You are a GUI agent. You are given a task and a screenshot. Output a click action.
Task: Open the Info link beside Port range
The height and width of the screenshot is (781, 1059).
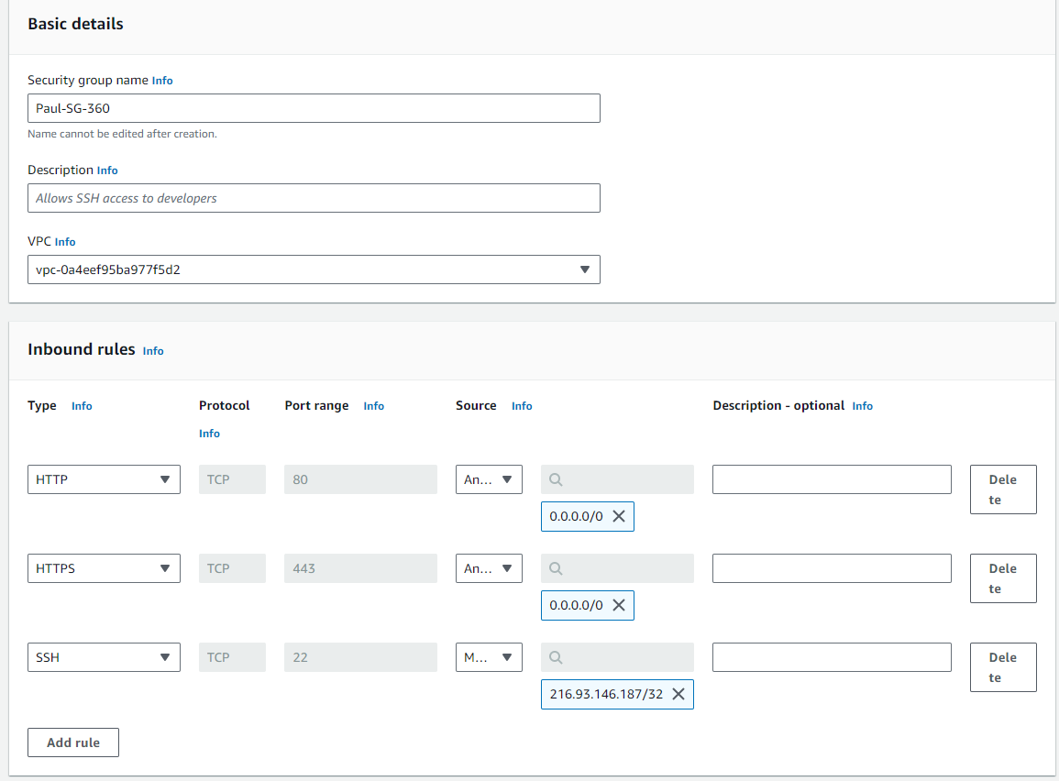coord(374,406)
